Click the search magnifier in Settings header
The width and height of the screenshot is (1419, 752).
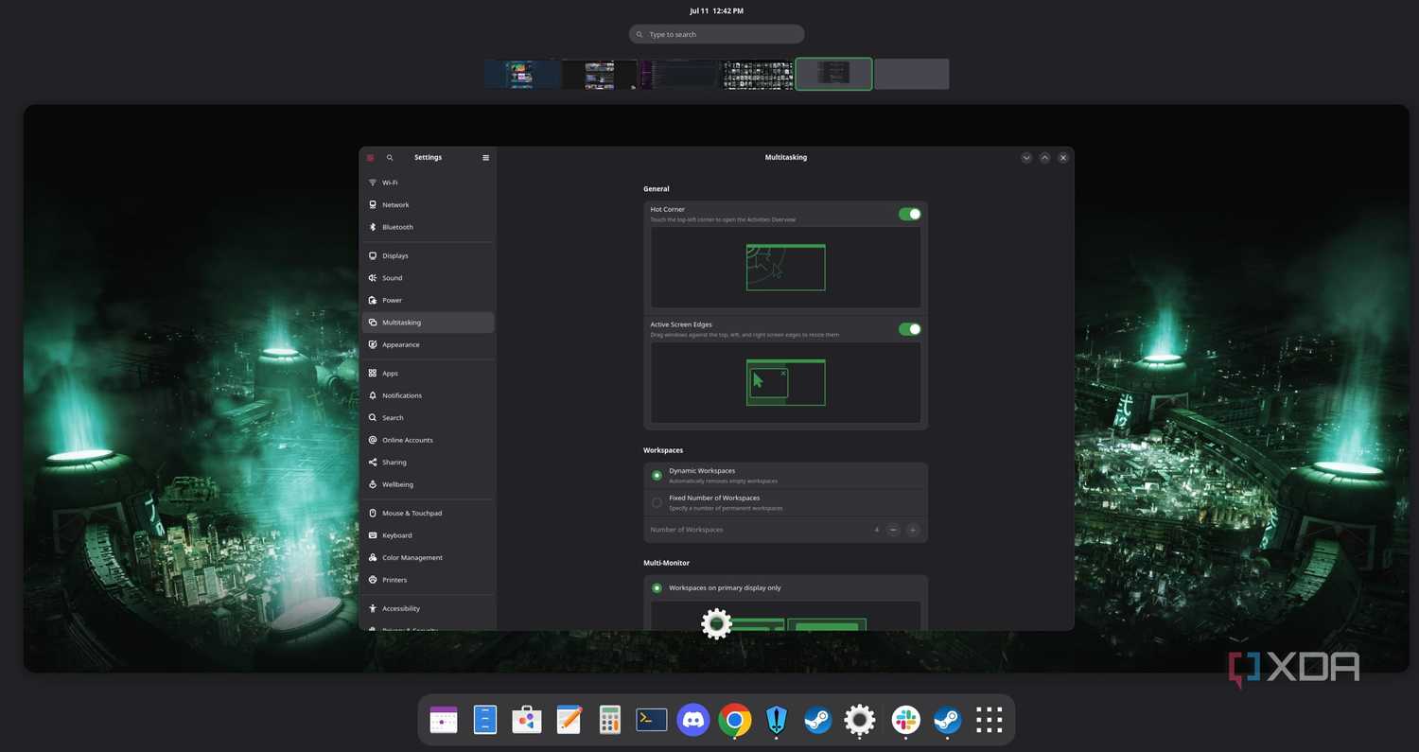click(390, 158)
